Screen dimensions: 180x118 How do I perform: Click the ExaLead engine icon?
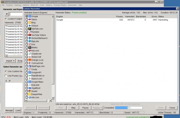pos(30,85)
